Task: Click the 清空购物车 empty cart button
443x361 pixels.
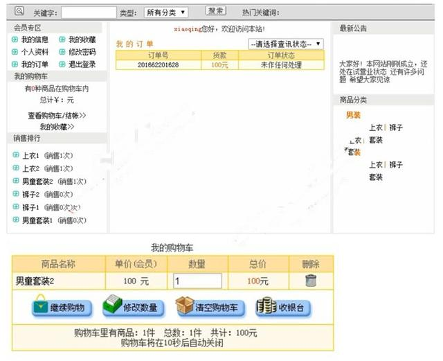Action: click(x=210, y=306)
